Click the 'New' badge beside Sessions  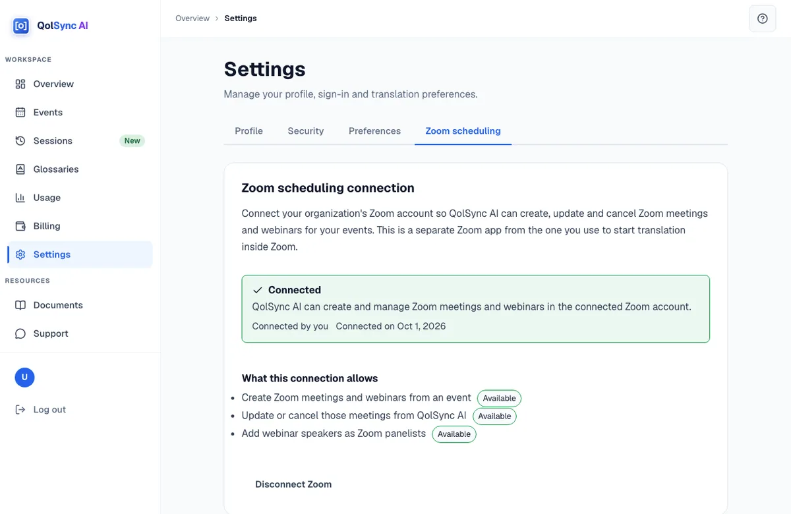pyautogui.click(x=132, y=140)
